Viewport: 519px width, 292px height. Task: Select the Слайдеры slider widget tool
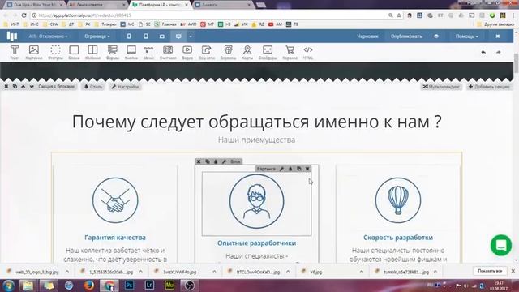[268, 52]
